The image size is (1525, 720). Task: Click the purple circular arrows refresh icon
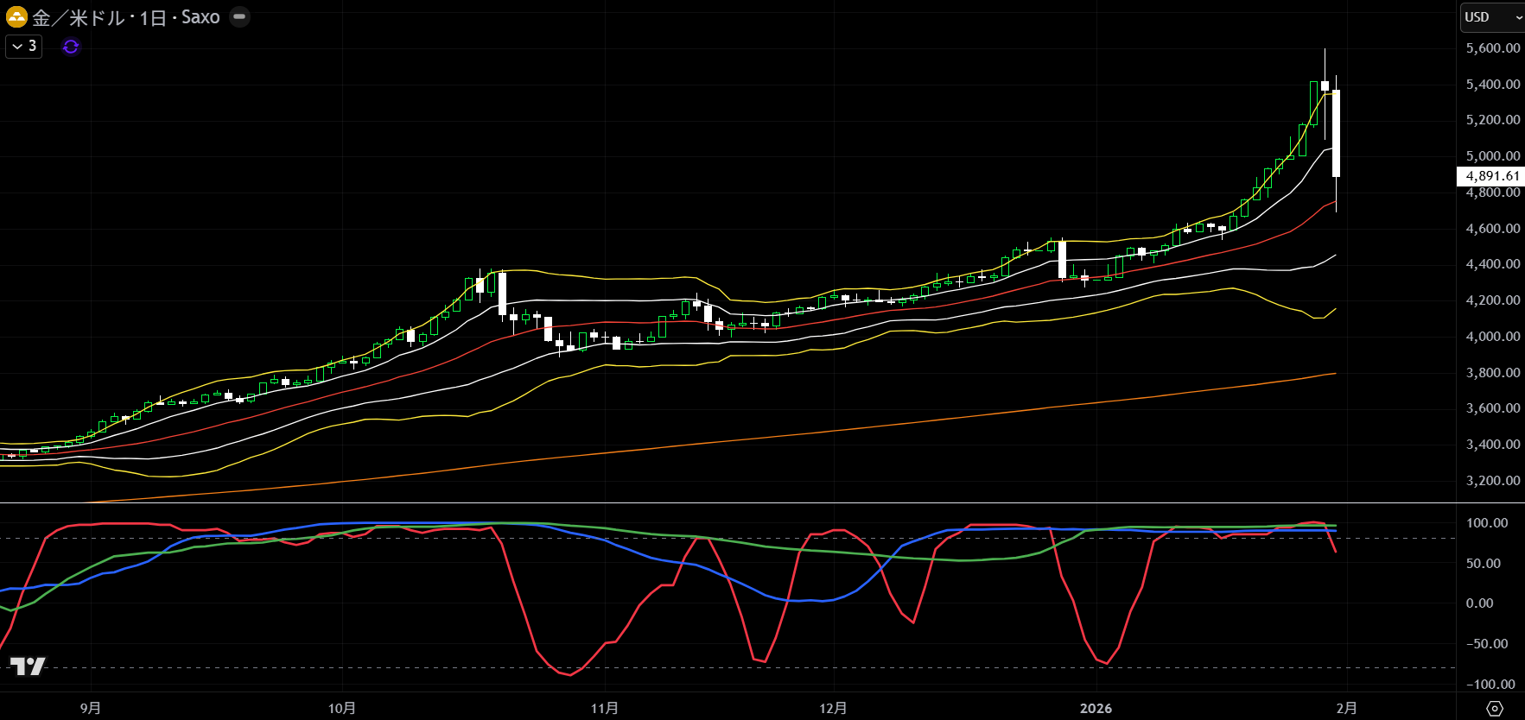[71, 47]
